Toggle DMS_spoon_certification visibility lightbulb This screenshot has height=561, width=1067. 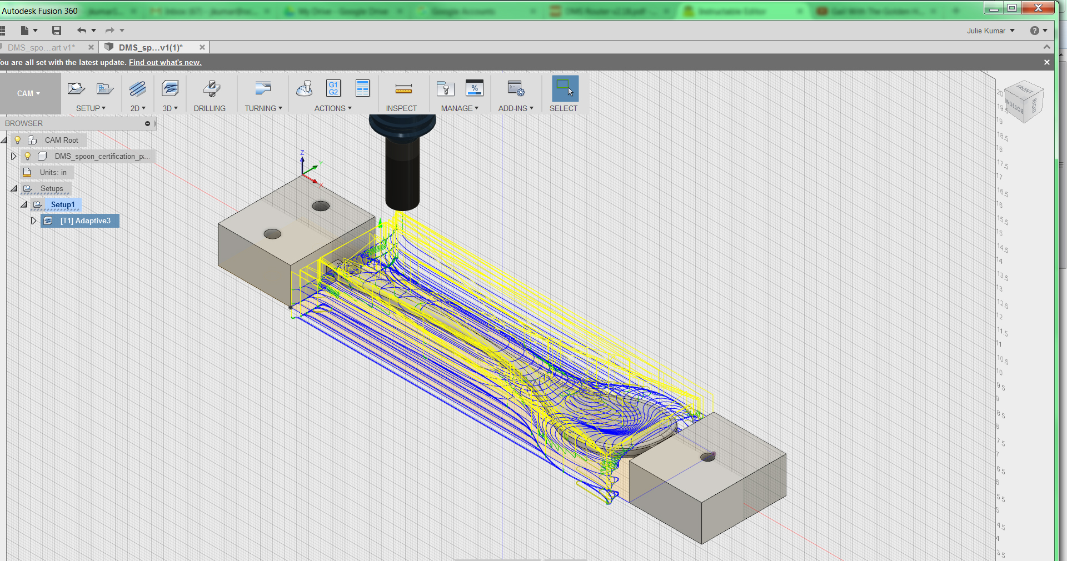coord(27,156)
